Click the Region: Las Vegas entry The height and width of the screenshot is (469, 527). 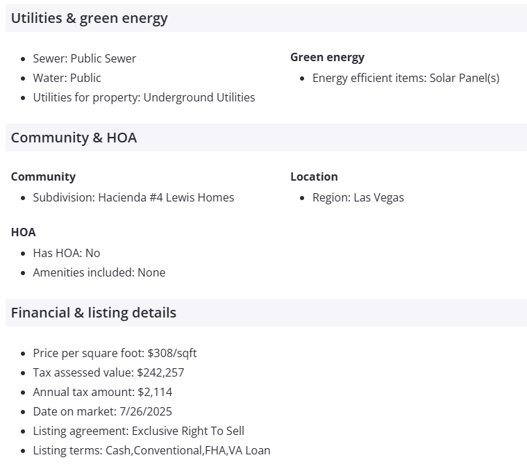point(358,197)
